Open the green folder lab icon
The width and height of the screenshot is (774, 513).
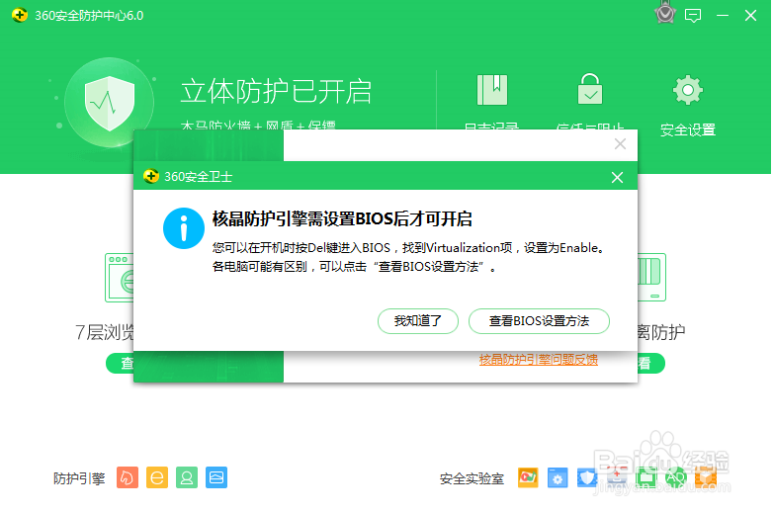[646, 477]
